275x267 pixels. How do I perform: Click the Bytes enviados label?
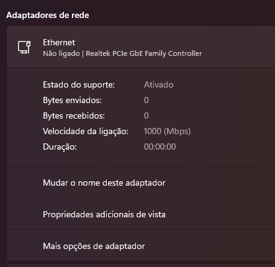point(72,101)
